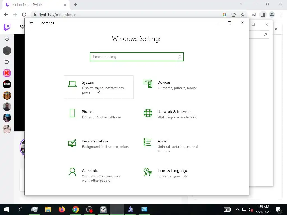Viewport: 287px width, 215px height.
Task: Click the magnifier icon in Find a setting
Action: tap(180, 57)
